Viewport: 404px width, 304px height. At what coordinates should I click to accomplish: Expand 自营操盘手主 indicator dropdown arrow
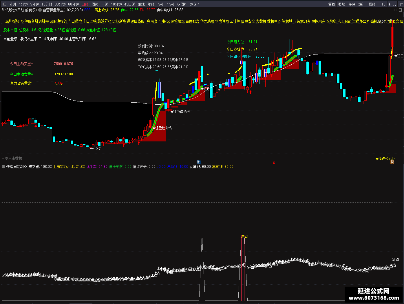40,10
